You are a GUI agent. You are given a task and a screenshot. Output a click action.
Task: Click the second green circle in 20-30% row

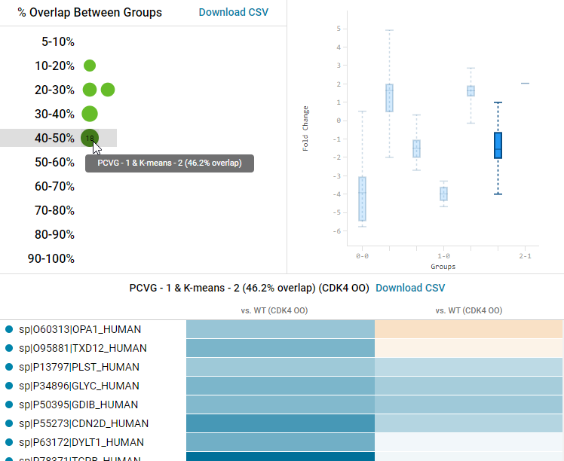[108, 90]
